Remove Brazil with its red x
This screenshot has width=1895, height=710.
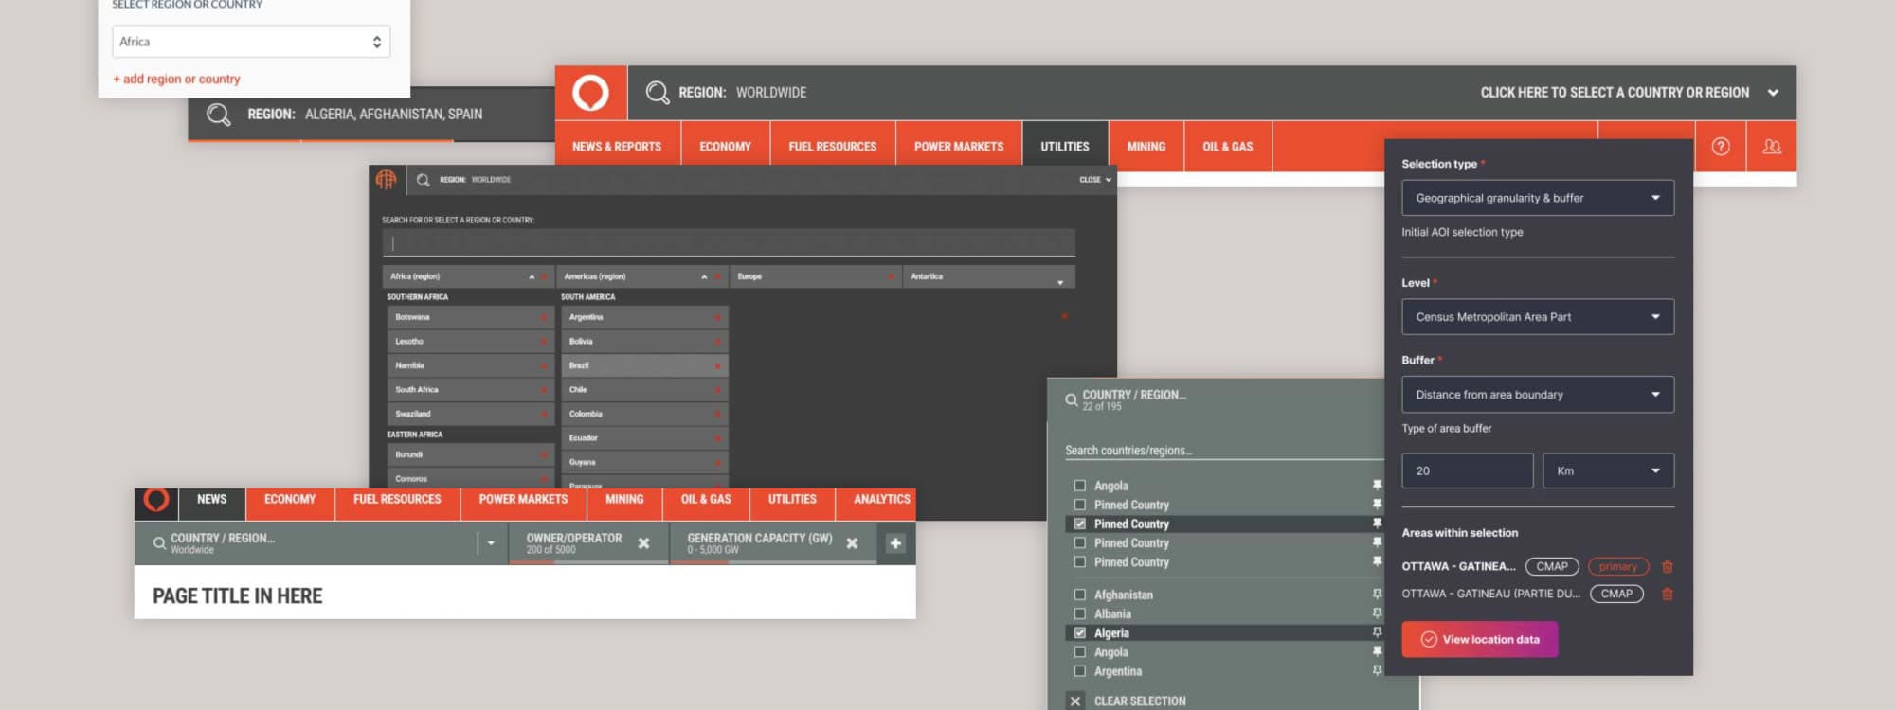(x=717, y=365)
